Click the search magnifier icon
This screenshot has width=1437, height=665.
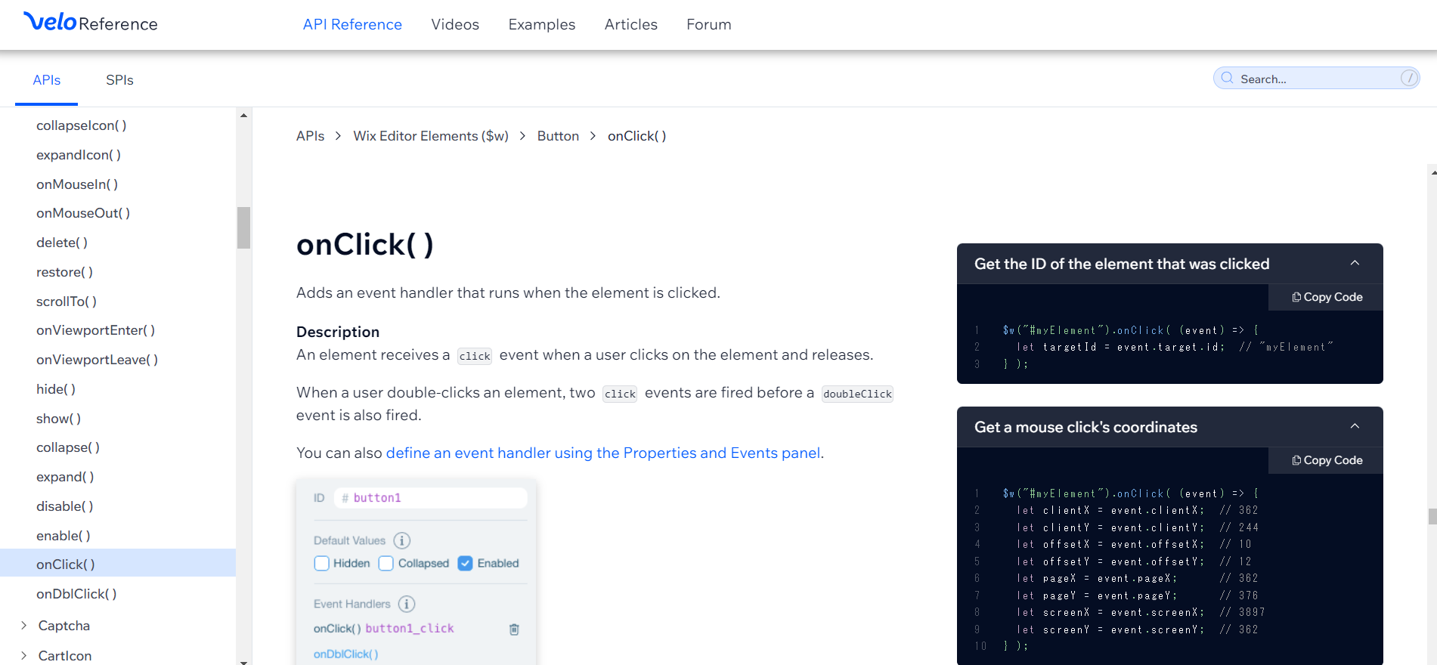(1227, 78)
